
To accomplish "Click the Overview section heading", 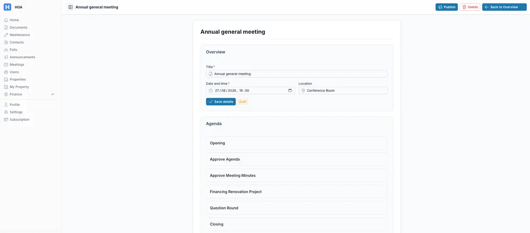I will point(216,52).
